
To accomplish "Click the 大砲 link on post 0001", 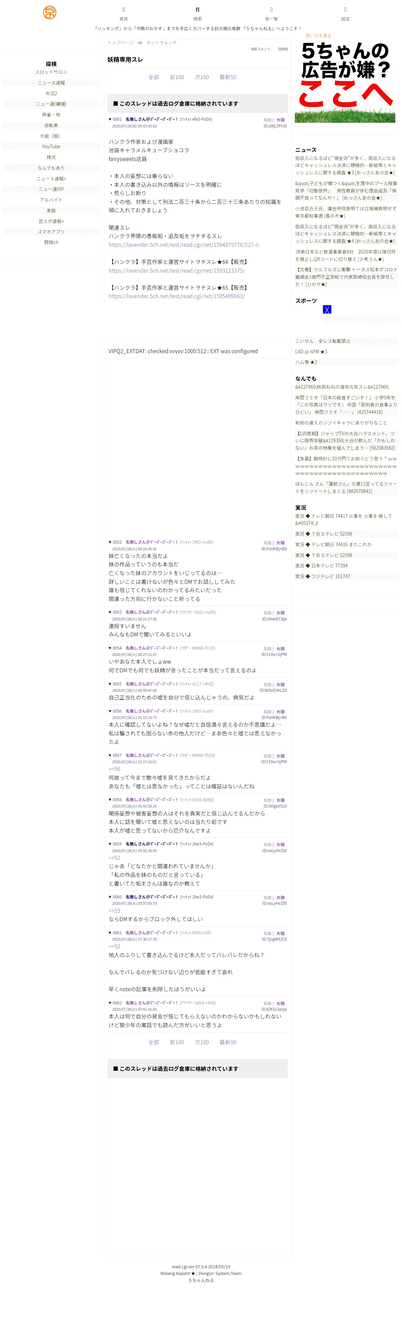I will pyautogui.click(x=280, y=120).
